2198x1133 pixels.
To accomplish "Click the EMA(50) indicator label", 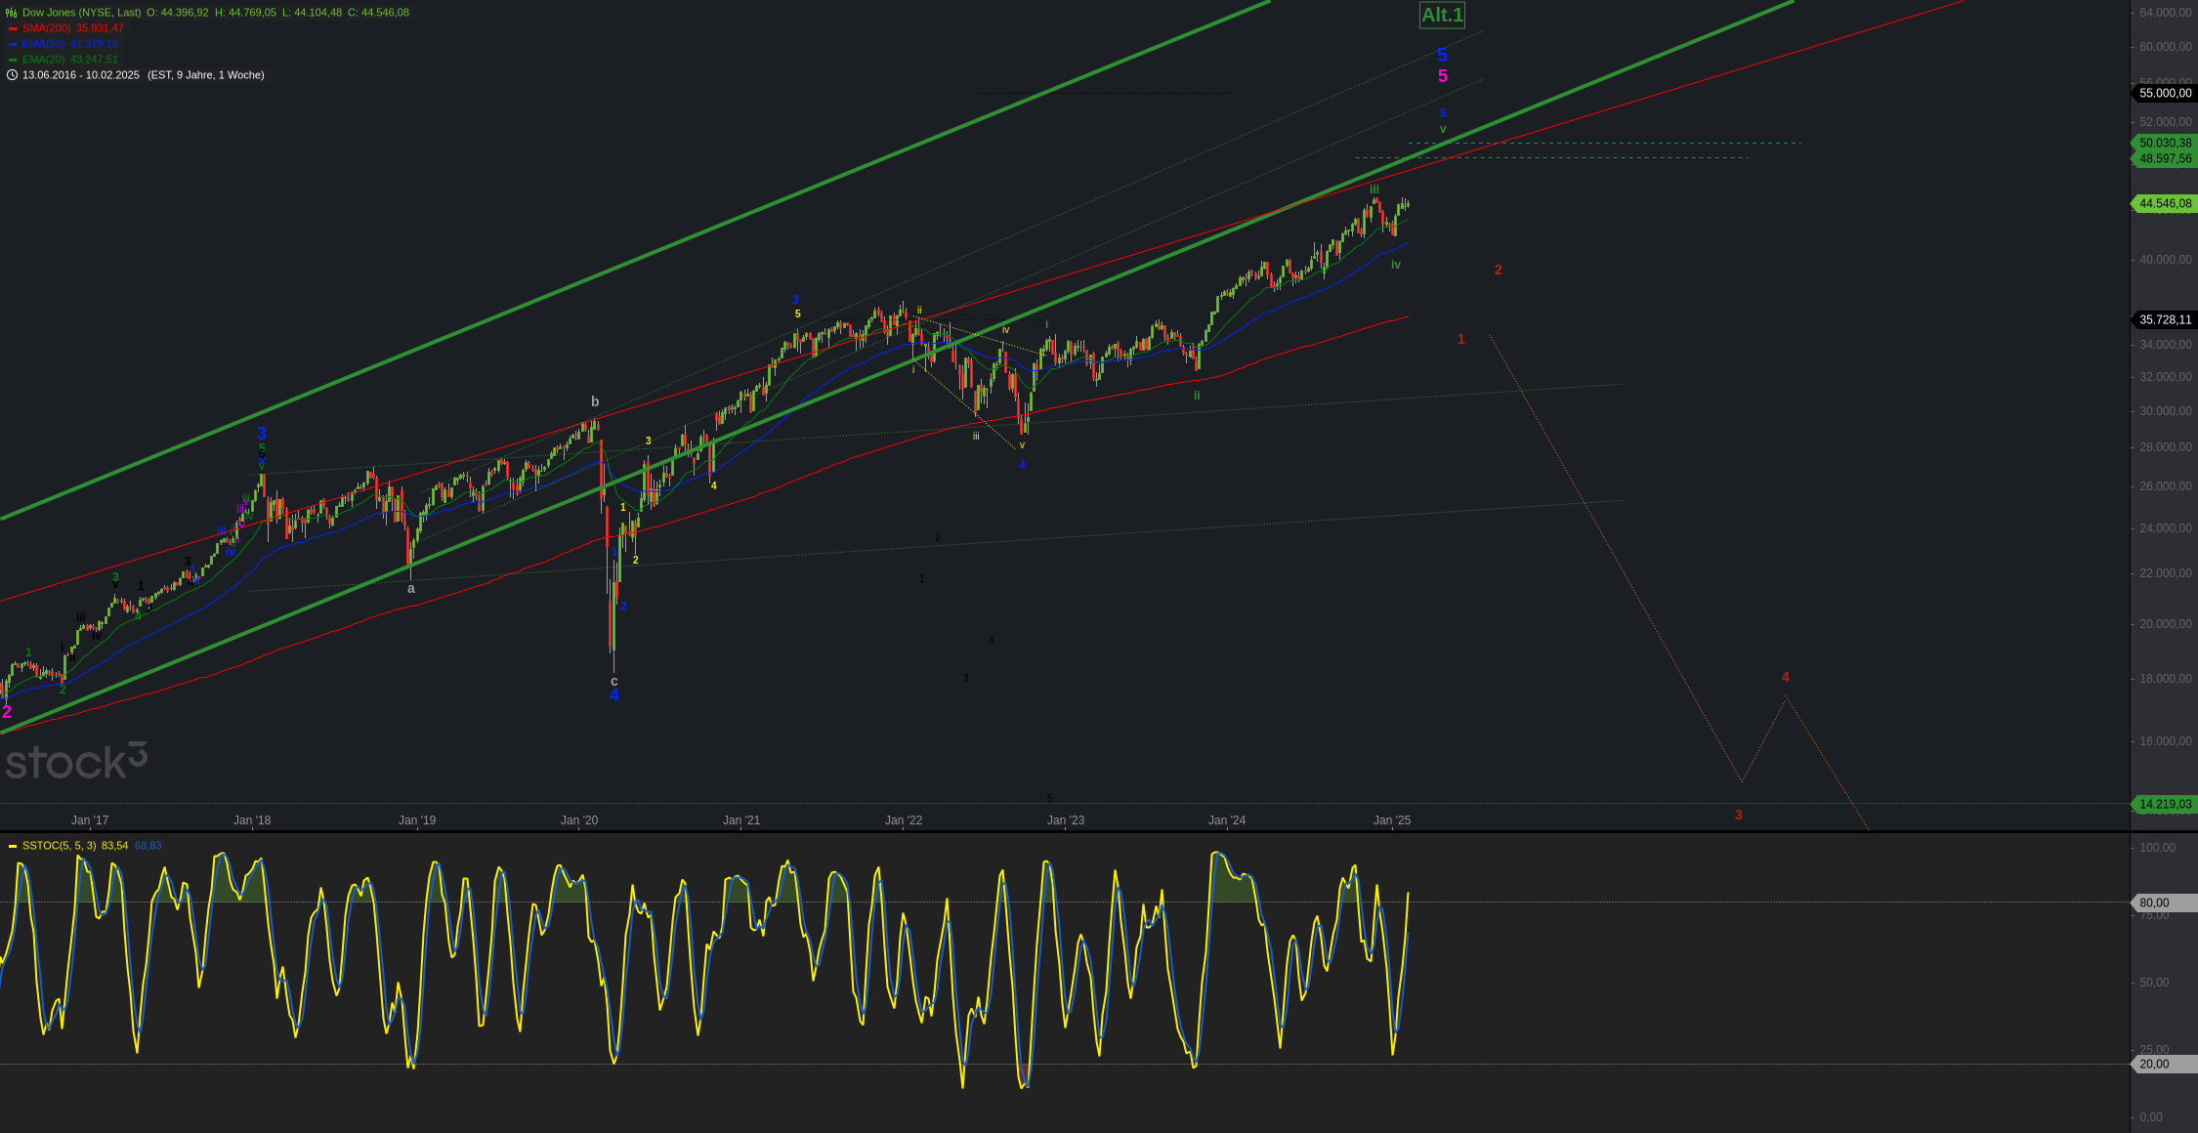I will (43, 44).
